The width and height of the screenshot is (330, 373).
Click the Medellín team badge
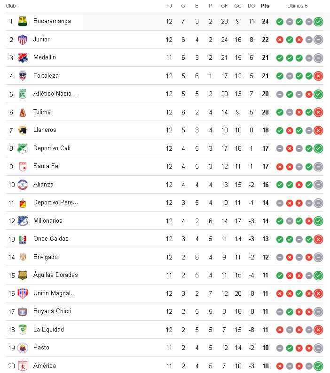[x=23, y=57]
